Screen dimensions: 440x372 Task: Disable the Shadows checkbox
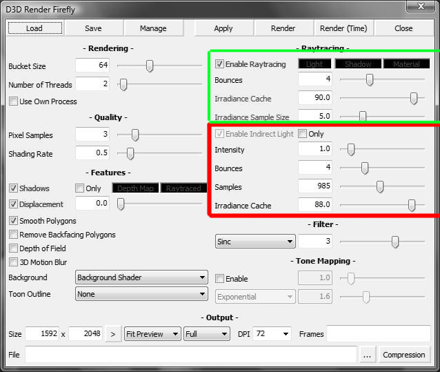(x=13, y=188)
